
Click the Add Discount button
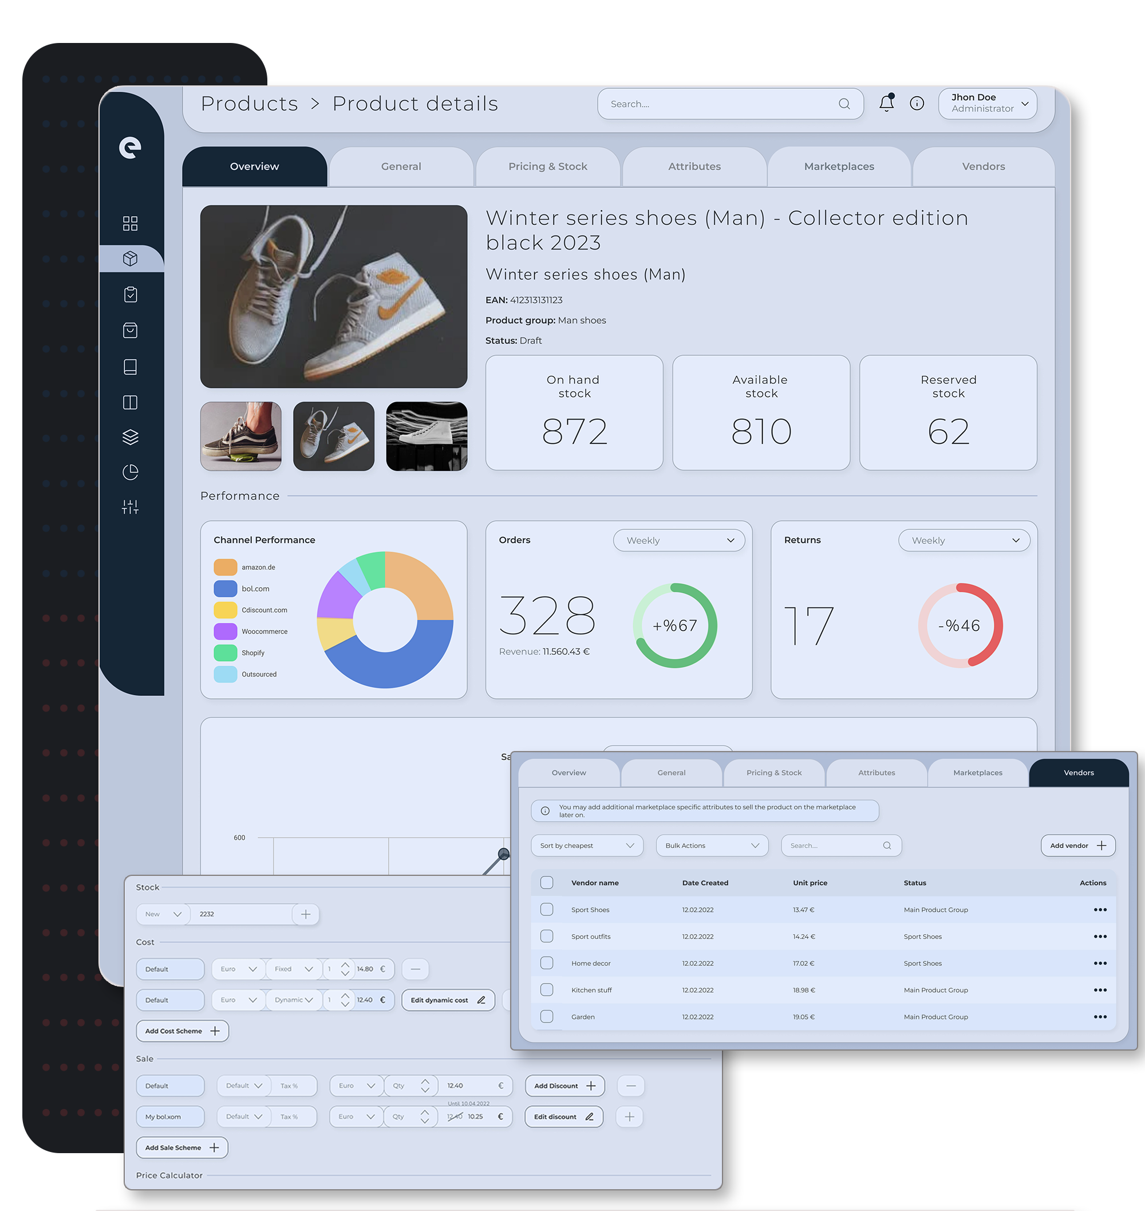click(x=564, y=1086)
